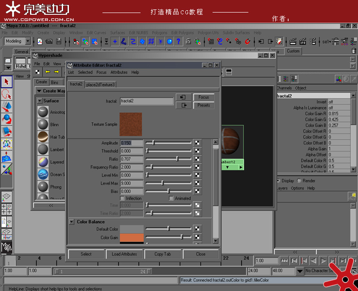Click the Save scene disk icon
Viewport: 358px width, 291px height.
point(59,41)
